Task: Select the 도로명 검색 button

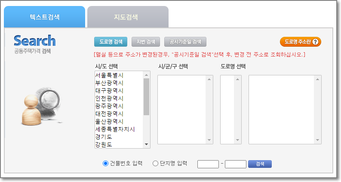Action: [111, 42]
